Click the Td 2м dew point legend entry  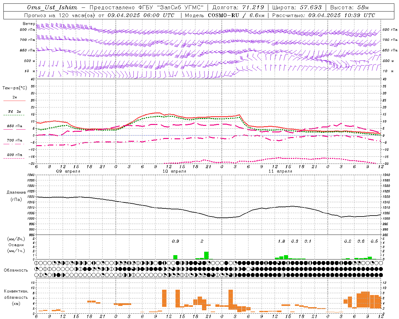tap(14, 112)
